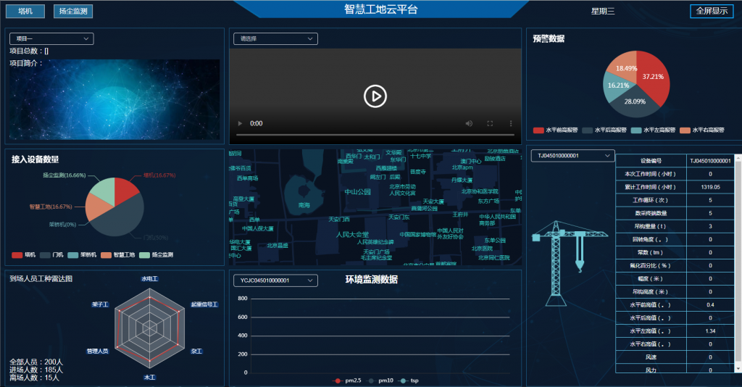Click the 全屏显示 button
Screen dimensions: 742x387
pyautogui.click(x=712, y=11)
